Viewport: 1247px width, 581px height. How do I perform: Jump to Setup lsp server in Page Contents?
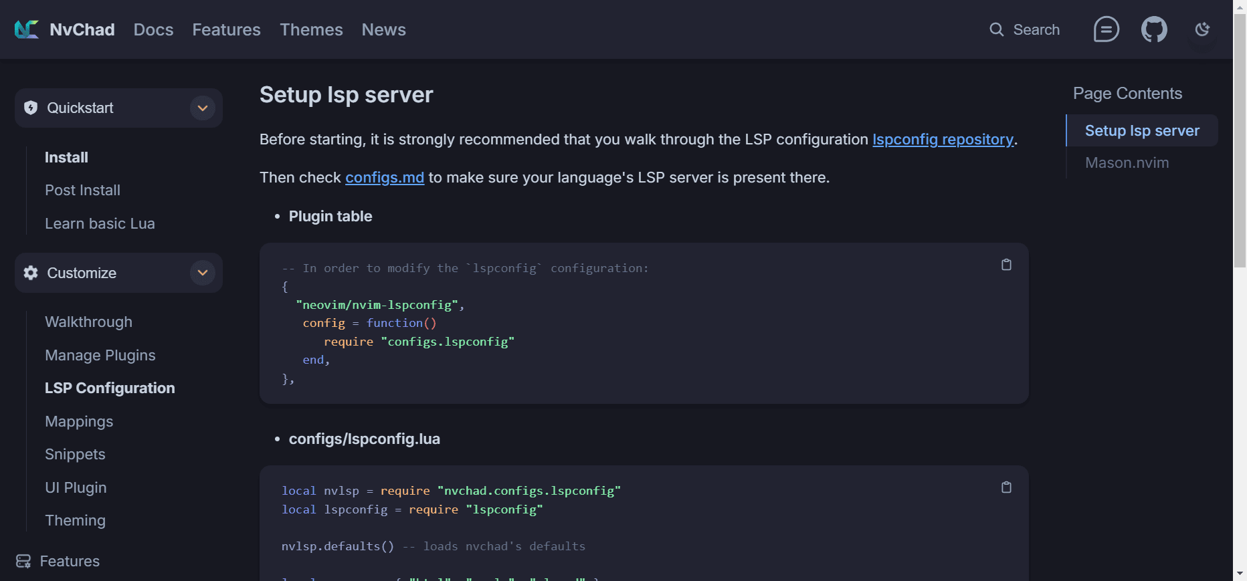click(x=1142, y=130)
